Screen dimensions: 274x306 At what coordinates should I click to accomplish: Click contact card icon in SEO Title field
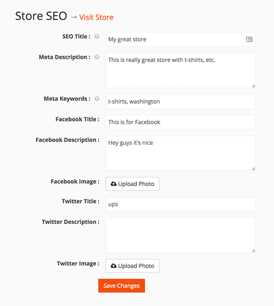pyautogui.click(x=249, y=39)
